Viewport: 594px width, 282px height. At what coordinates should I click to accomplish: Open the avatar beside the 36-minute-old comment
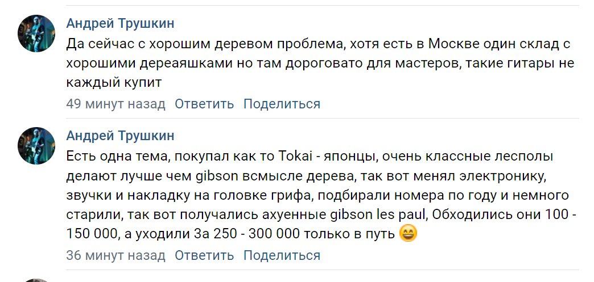[x=37, y=146]
